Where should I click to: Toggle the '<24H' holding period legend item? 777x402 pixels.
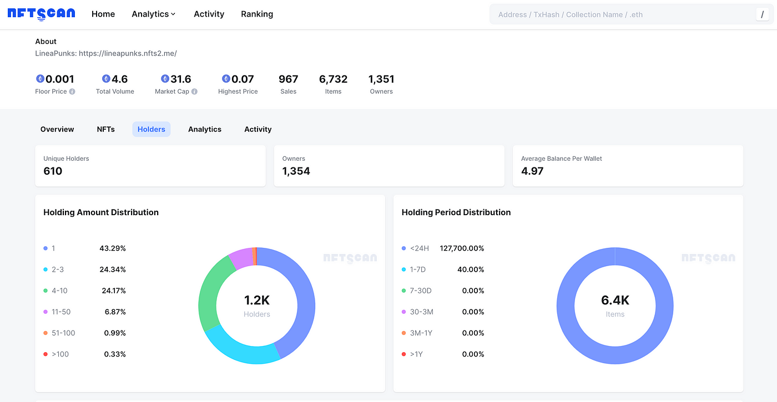(x=419, y=248)
